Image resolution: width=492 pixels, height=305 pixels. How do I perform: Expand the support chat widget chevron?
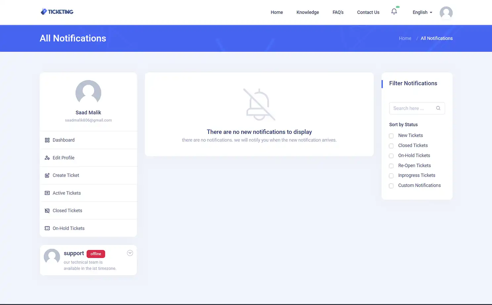pyautogui.click(x=130, y=252)
